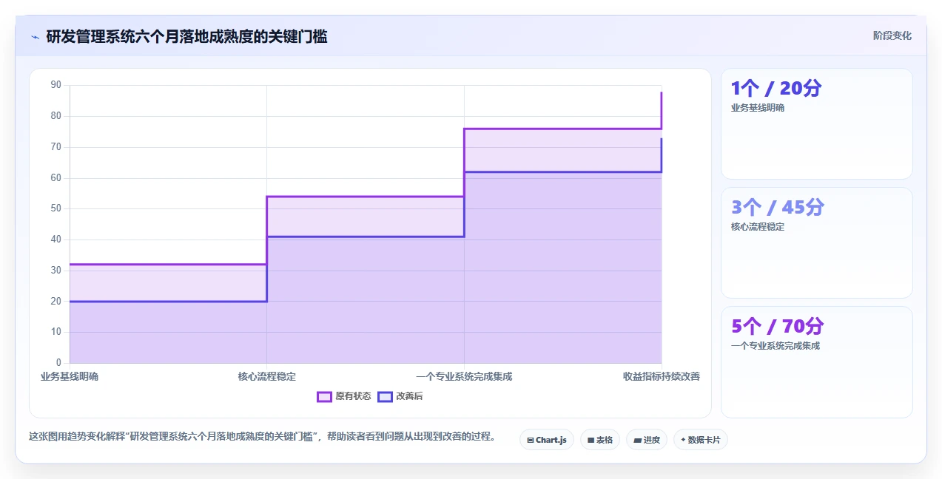Viewport: 942px width, 479px height.
Task: Click the 一个专业系统完成集成 x-axis label
Action: [x=464, y=376]
